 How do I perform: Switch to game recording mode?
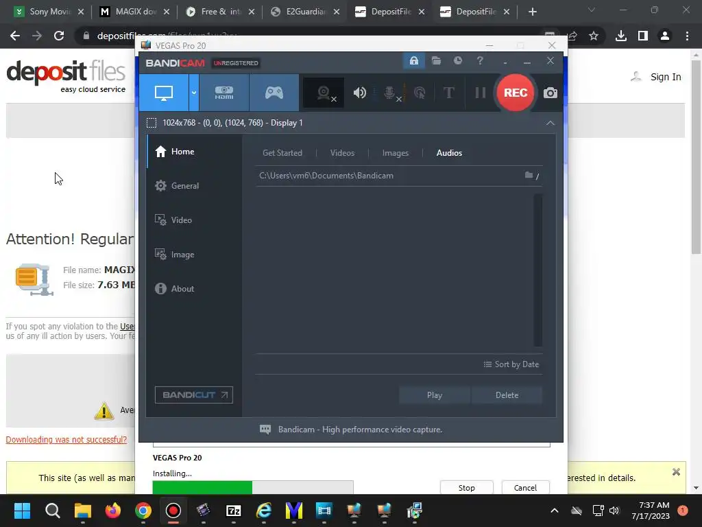pos(274,93)
